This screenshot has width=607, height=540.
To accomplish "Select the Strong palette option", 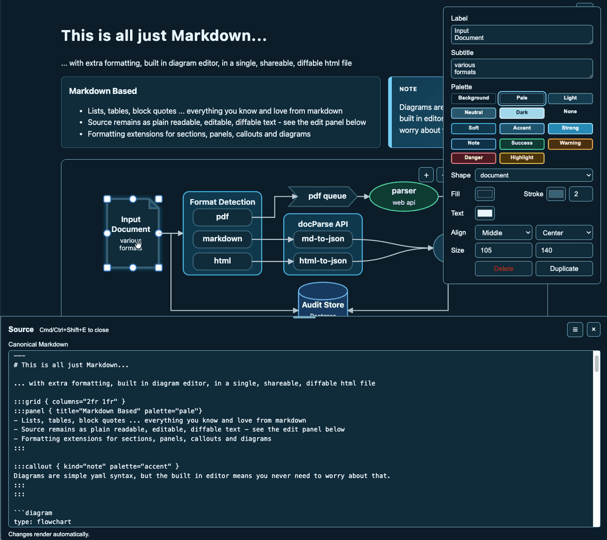I will point(570,128).
